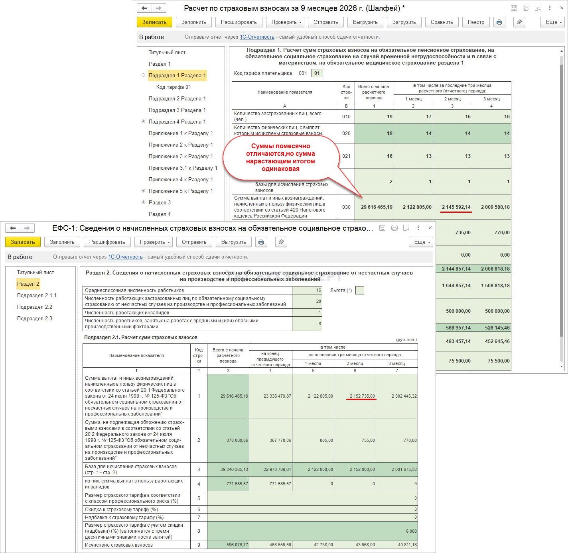The height and width of the screenshot is (553, 568).
Task: Tick the Льгота (*) checkbox
Action: pyautogui.click(x=359, y=290)
